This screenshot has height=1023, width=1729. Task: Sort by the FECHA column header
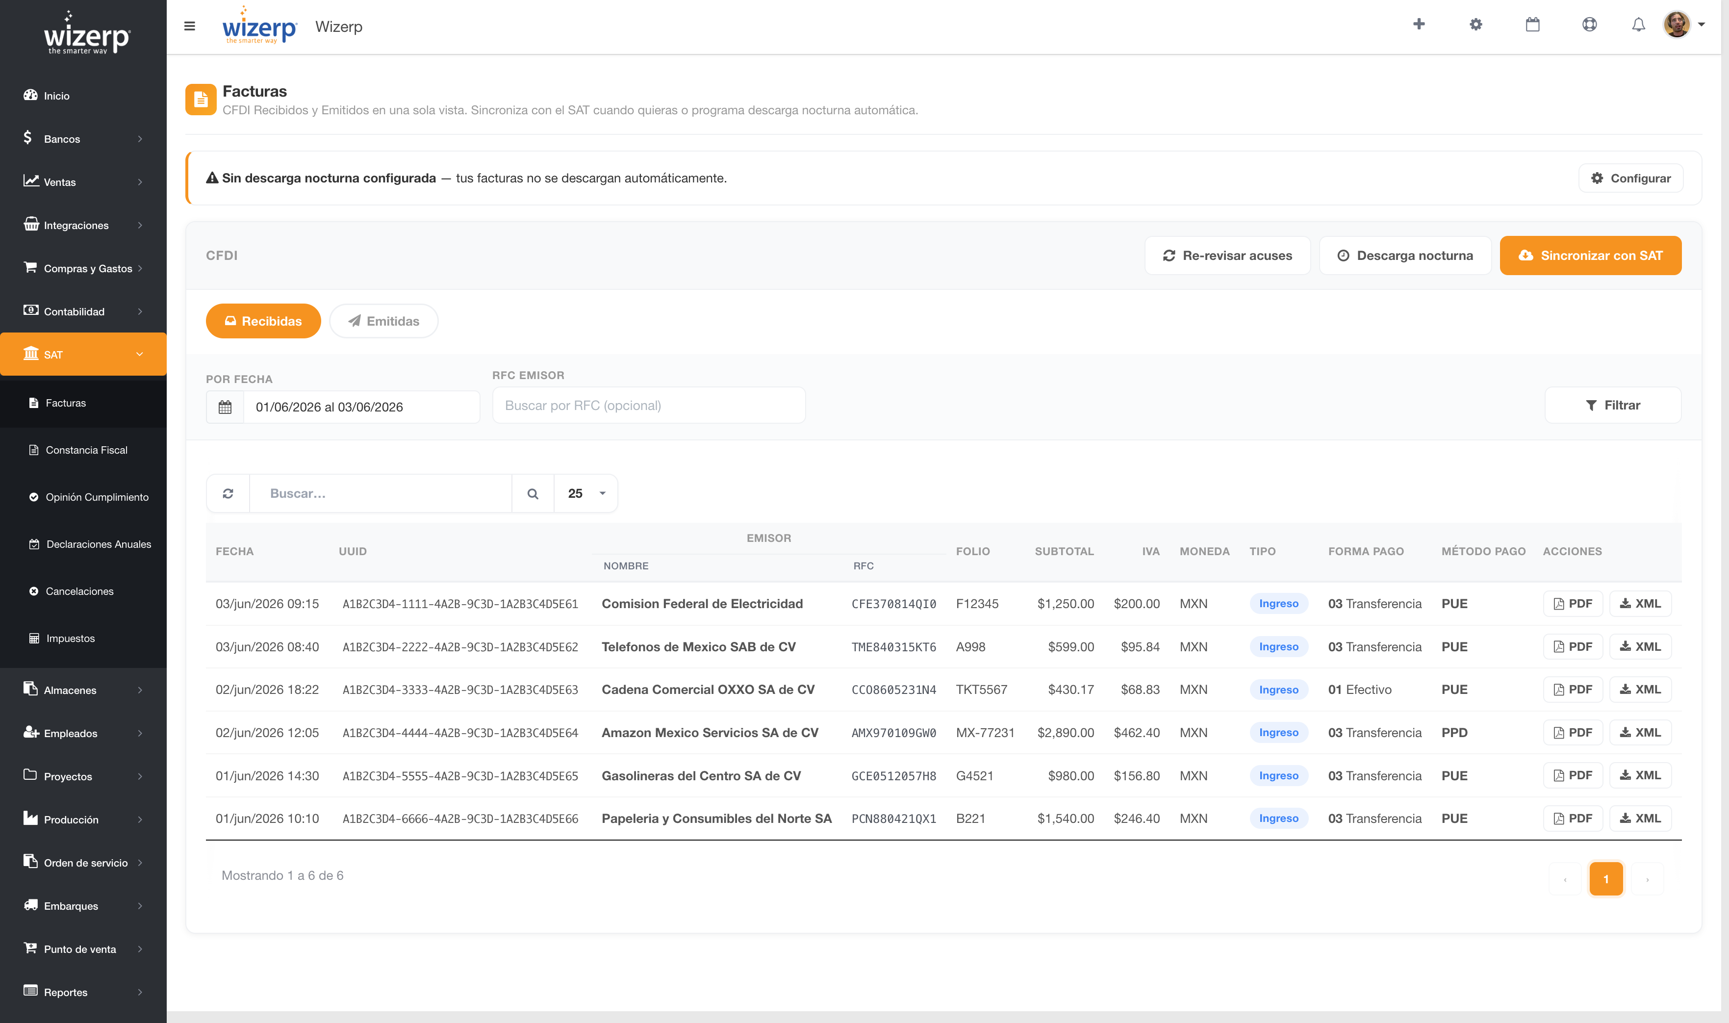[x=234, y=552]
